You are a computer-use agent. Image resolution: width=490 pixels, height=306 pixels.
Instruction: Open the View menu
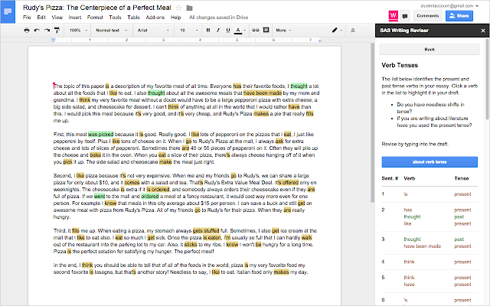click(x=57, y=18)
